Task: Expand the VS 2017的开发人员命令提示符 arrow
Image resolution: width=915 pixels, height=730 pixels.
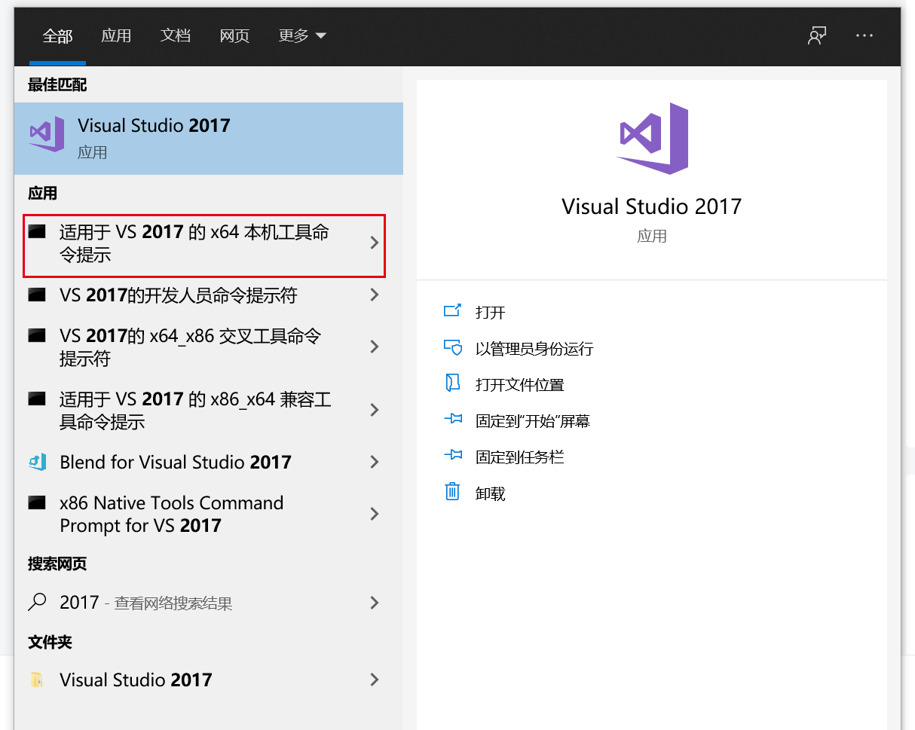Action: point(375,295)
